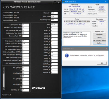Close the ASRock Timing Configurator window
Image resolution: width=109 pixels, height=99 pixels.
pos(59,2)
